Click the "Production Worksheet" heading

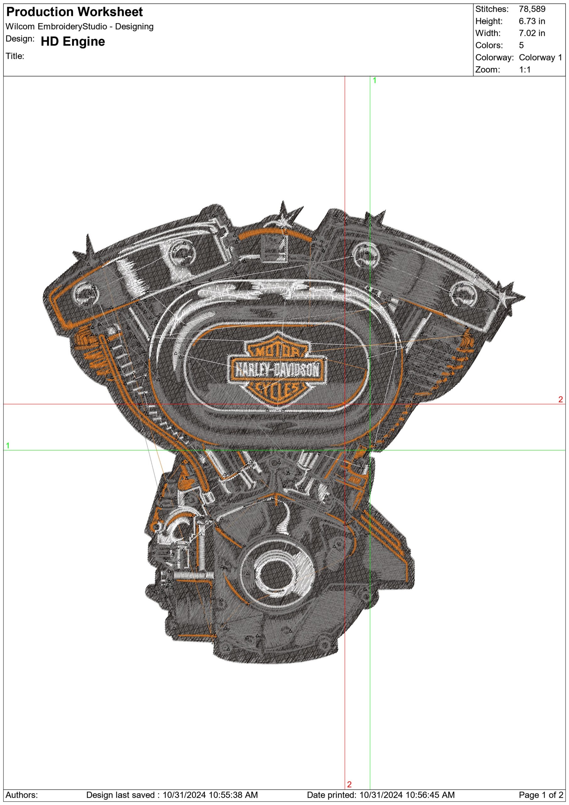coord(75,12)
